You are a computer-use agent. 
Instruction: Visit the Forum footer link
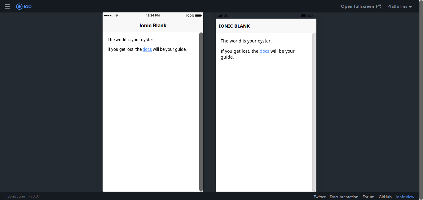[x=368, y=197]
